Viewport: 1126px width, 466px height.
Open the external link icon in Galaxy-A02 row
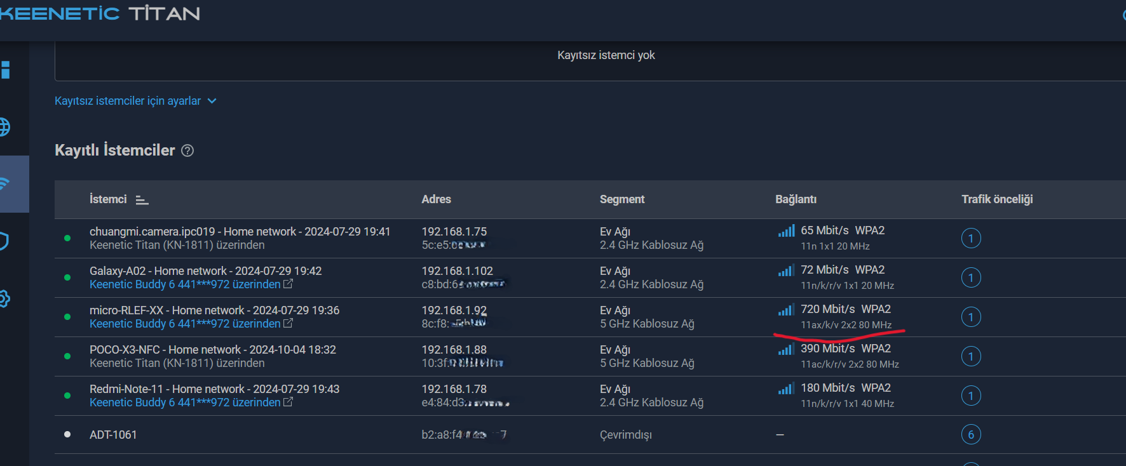click(x=288, y=284)
